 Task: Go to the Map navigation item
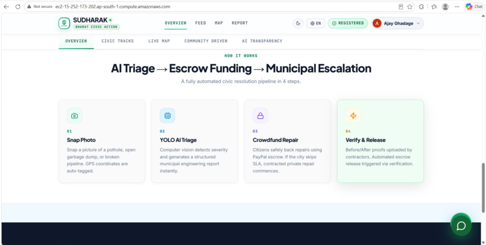point(219,23)
